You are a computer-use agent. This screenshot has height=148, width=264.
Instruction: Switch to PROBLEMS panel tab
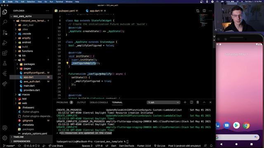point(64,102)
